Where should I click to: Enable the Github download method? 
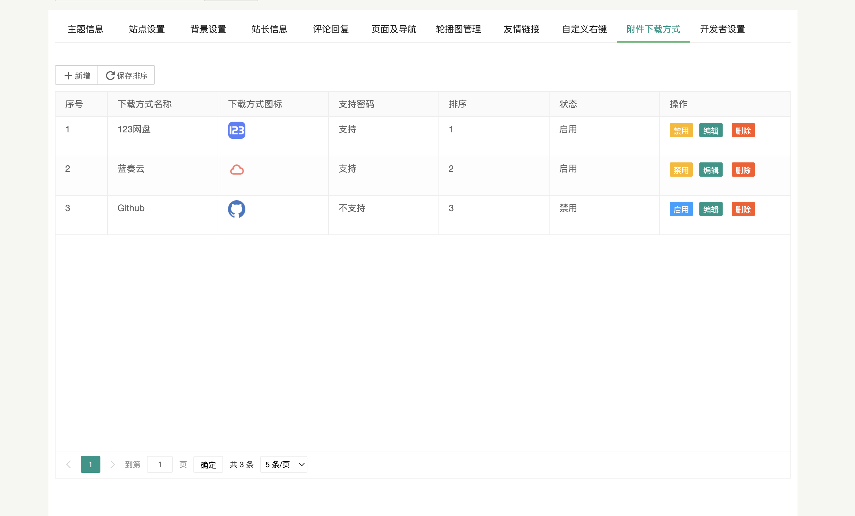click(x=681, y=209)
